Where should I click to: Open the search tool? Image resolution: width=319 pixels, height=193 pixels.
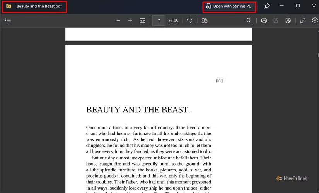249,20
